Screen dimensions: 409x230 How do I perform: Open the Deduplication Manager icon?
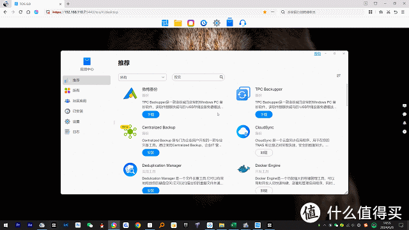[130, 169]
